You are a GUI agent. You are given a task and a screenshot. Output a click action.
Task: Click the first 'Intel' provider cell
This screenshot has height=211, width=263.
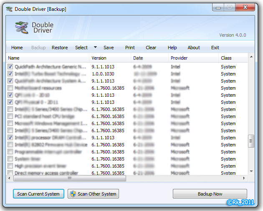click(175, 67)
